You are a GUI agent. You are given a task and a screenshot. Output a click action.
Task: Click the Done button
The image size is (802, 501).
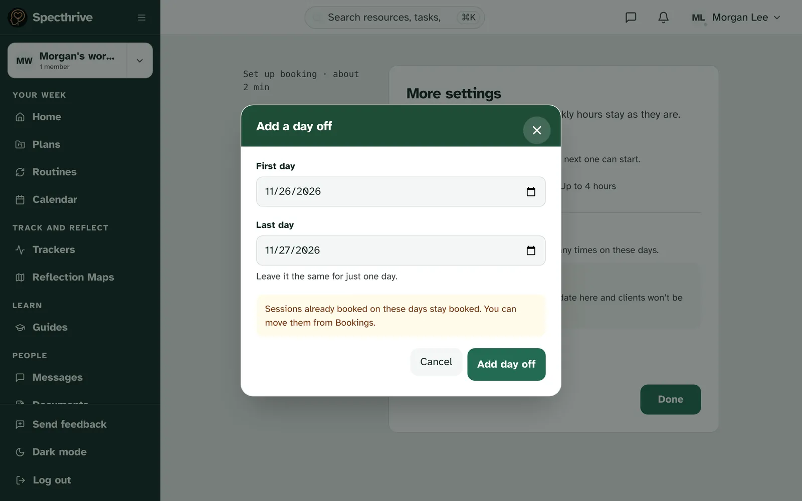pyautogui.click(x=670, y=399)
